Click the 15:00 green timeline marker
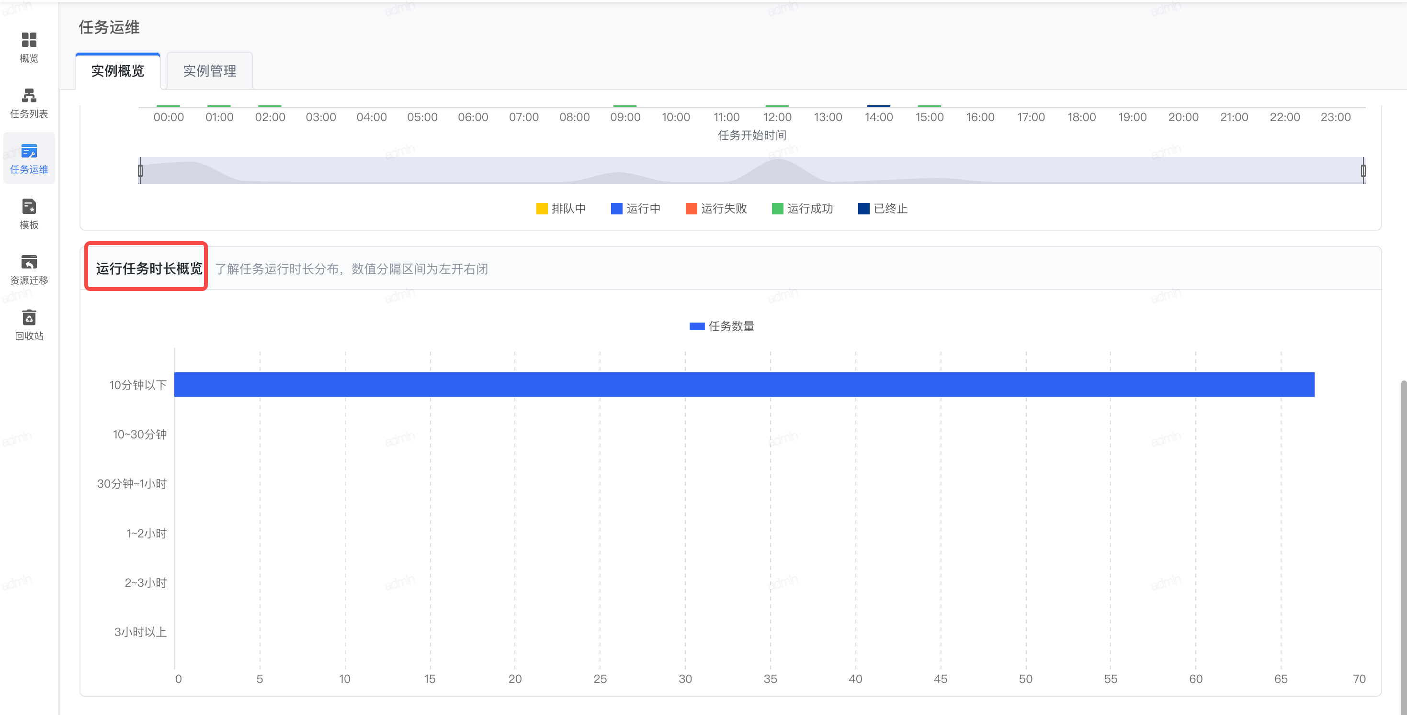 click(930, 106)
